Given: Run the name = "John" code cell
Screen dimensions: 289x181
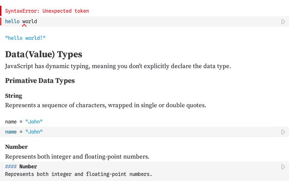Looking at the screenshot, I should pos(283,132).
